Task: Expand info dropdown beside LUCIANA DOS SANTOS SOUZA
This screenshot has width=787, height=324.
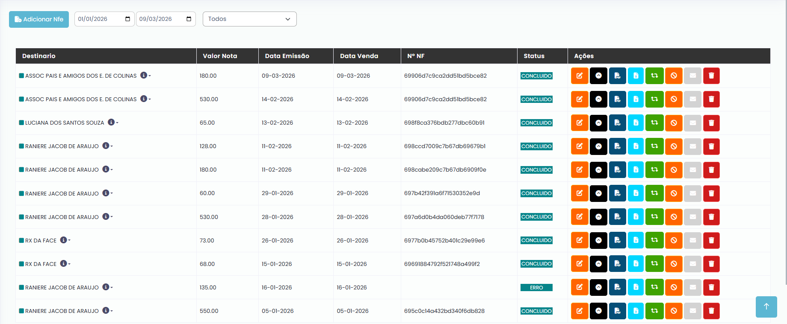Action: coord(112,123)
